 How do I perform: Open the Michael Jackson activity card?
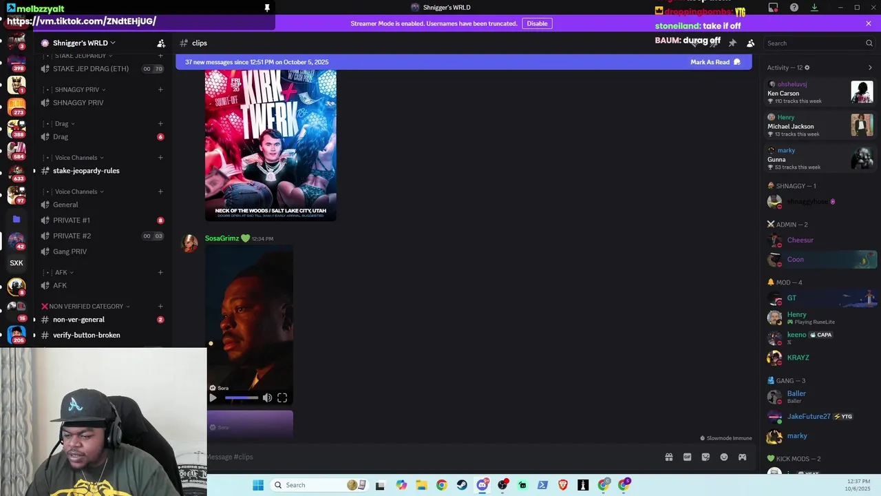click(820, 125)
